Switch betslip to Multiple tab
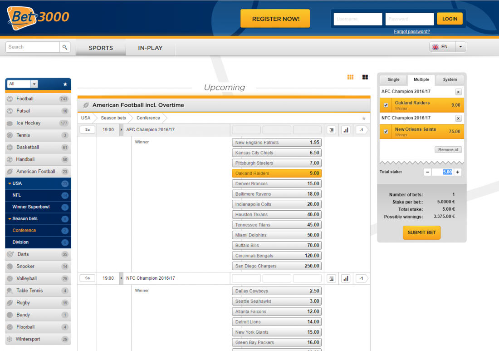Viewport: 499px width, 351px height. [421, 79]
